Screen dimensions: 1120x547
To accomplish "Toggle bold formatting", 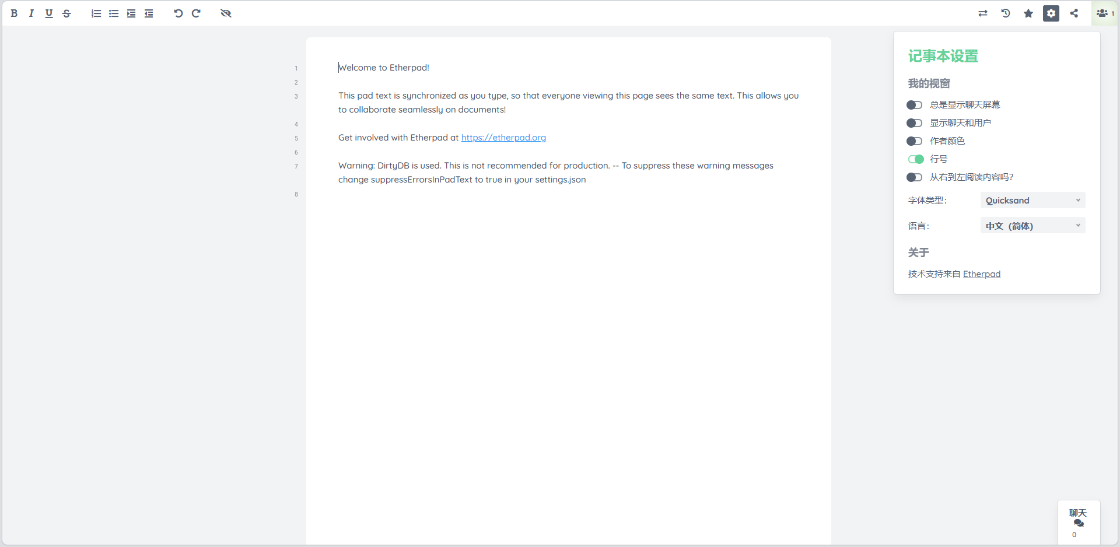I will [x=14, y=13].
